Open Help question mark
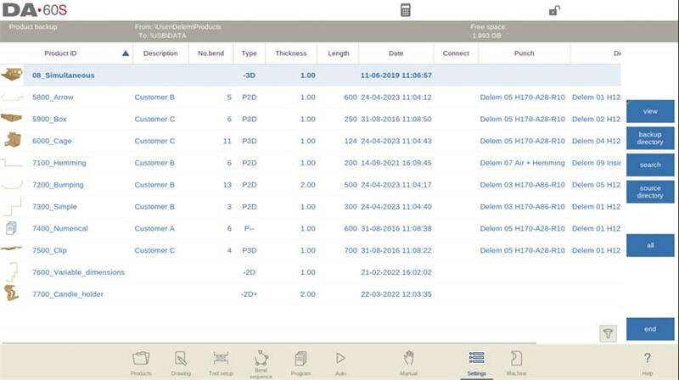 pos(648,362)
